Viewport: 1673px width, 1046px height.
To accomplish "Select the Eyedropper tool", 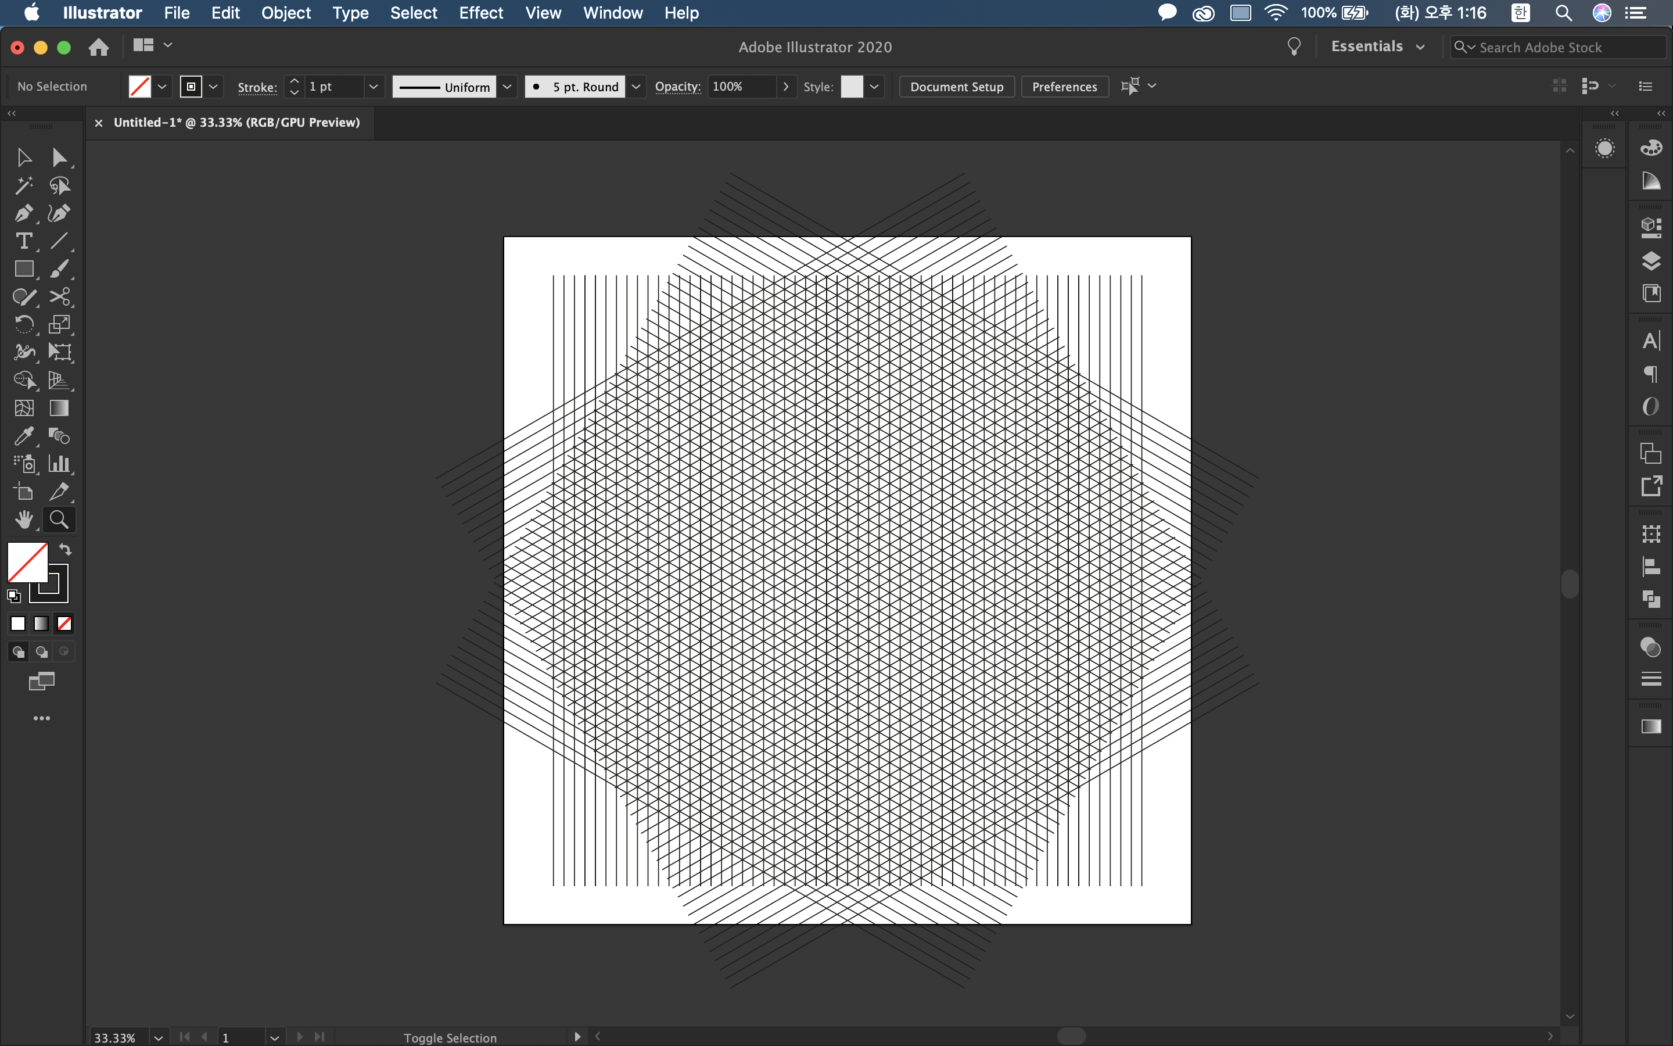I will click(23, 436).
